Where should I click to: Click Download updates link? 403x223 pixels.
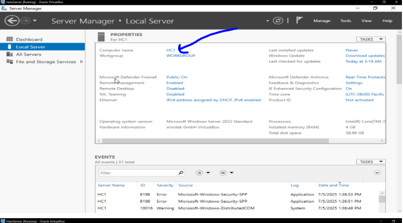pyautogui.click(x=365, y=55)
